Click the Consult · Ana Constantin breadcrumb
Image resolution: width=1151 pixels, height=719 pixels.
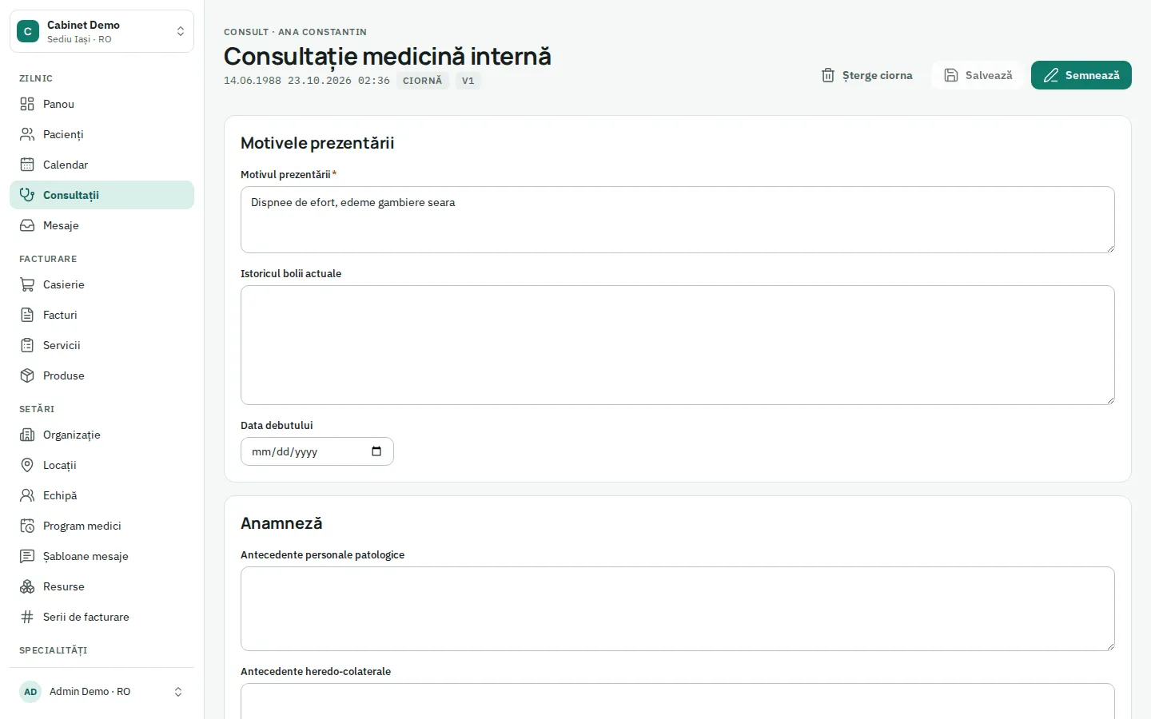coord(295,32)
